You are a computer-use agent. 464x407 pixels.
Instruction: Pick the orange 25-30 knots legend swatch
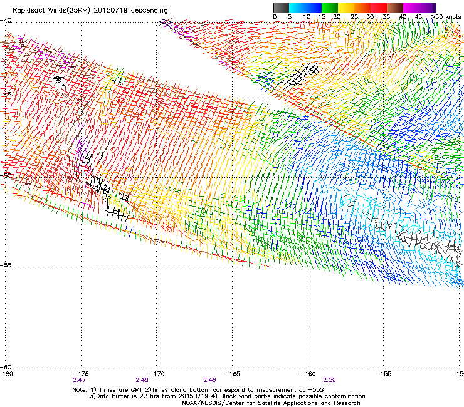coord(362,8)
